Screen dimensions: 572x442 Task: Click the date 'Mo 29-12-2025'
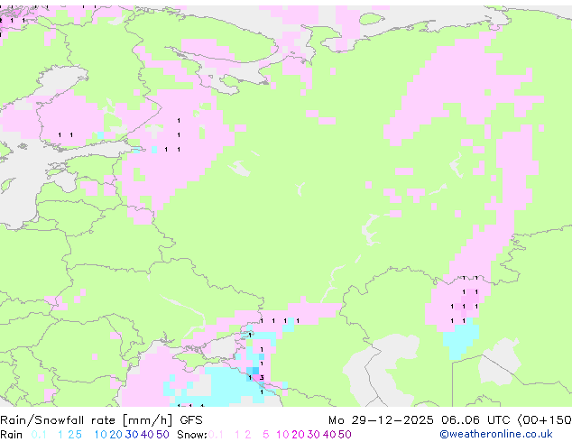[x=381, y=420]
